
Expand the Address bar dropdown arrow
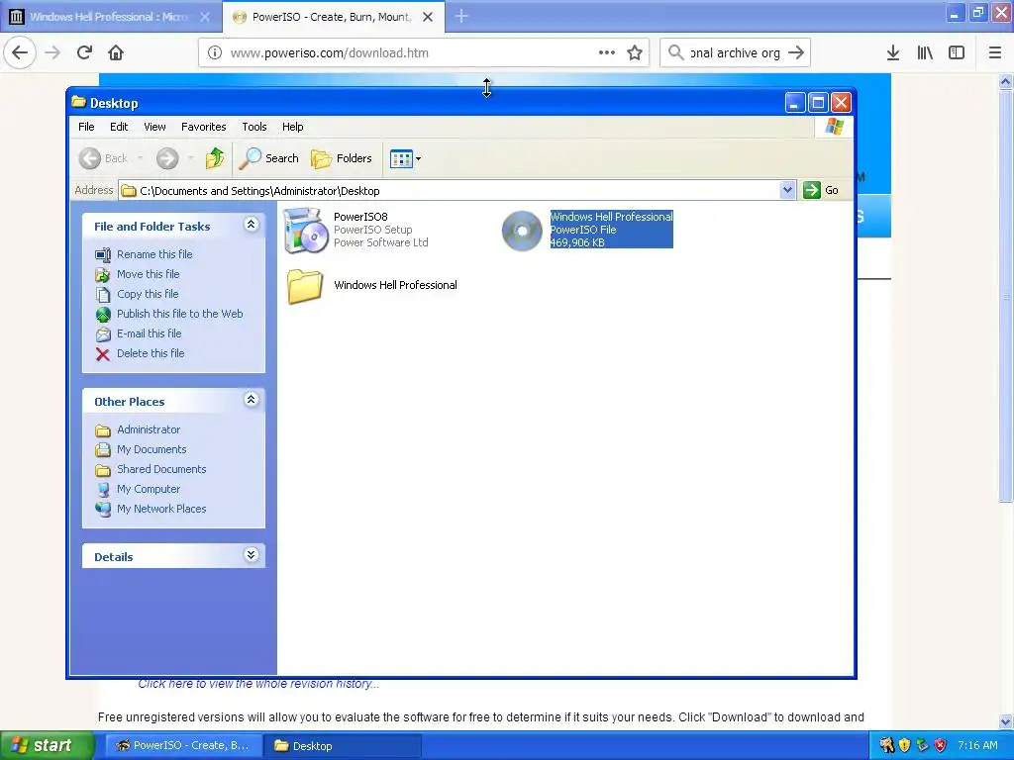coord(787,190)
